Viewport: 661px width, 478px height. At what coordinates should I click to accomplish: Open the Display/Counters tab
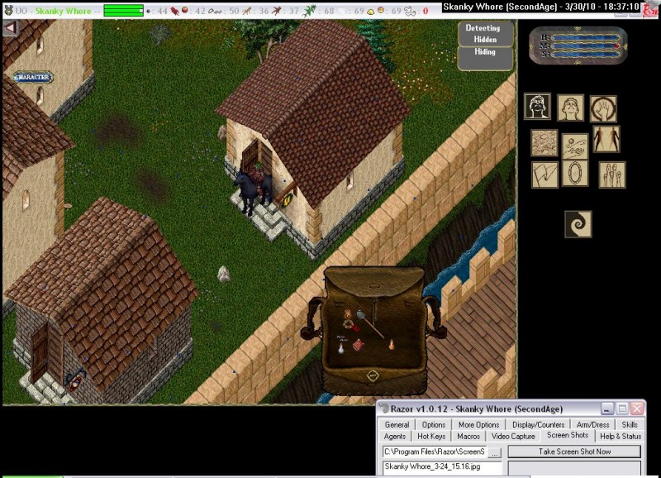click(535, 424)
